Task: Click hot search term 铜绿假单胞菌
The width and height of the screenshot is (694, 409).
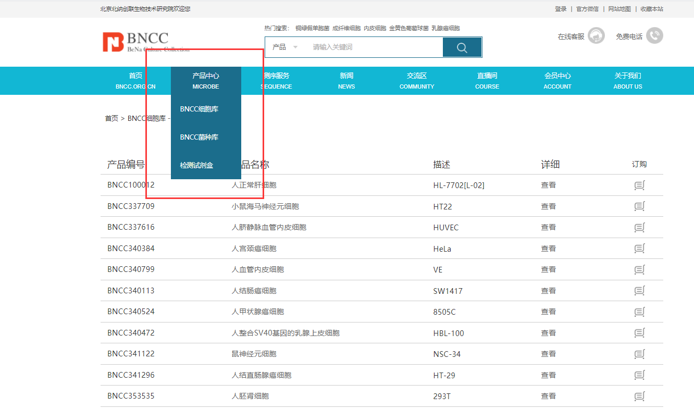Action: tap(312, 28)
